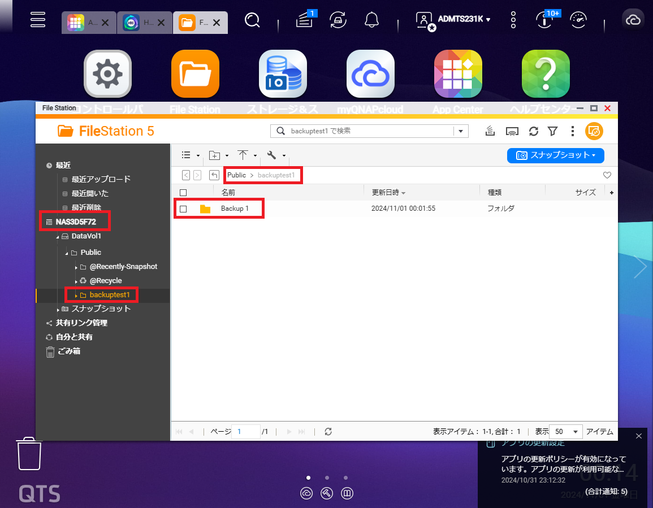The image size is (653, 508).
Task: Open FileStation more settings three-dot icon
Action: point(573,131)
